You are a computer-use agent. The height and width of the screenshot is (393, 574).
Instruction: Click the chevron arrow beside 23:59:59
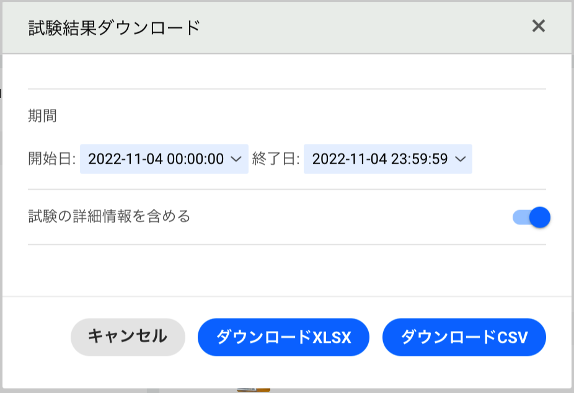pyautogui.click(x=460, y=159)
